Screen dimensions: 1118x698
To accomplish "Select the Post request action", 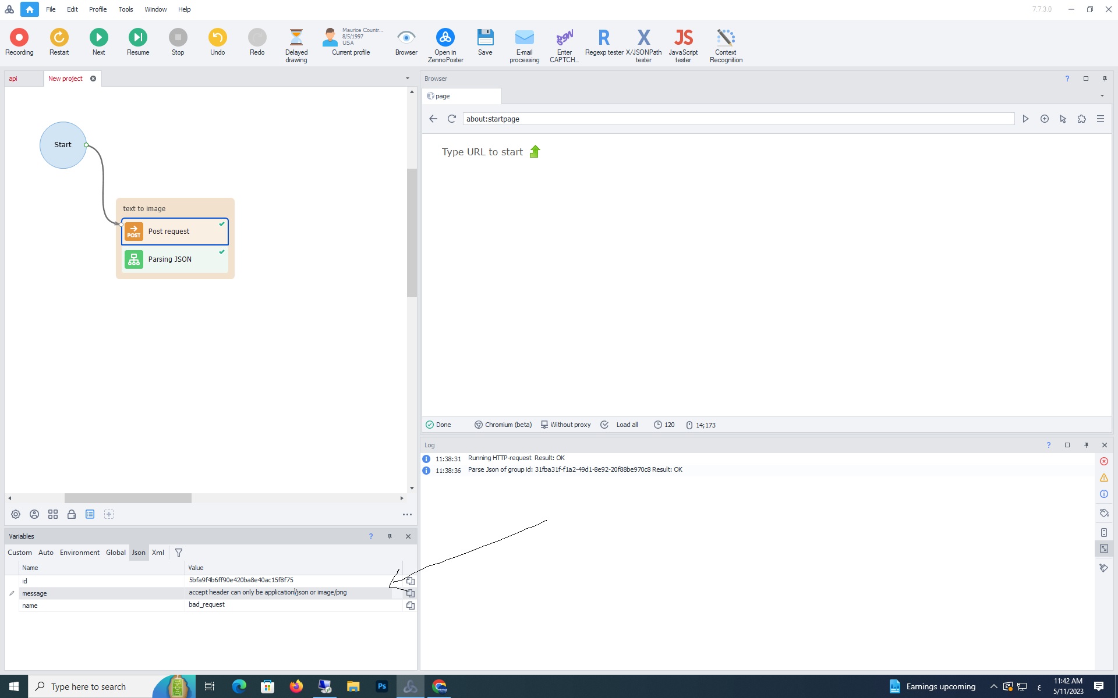I will [175, 232].
